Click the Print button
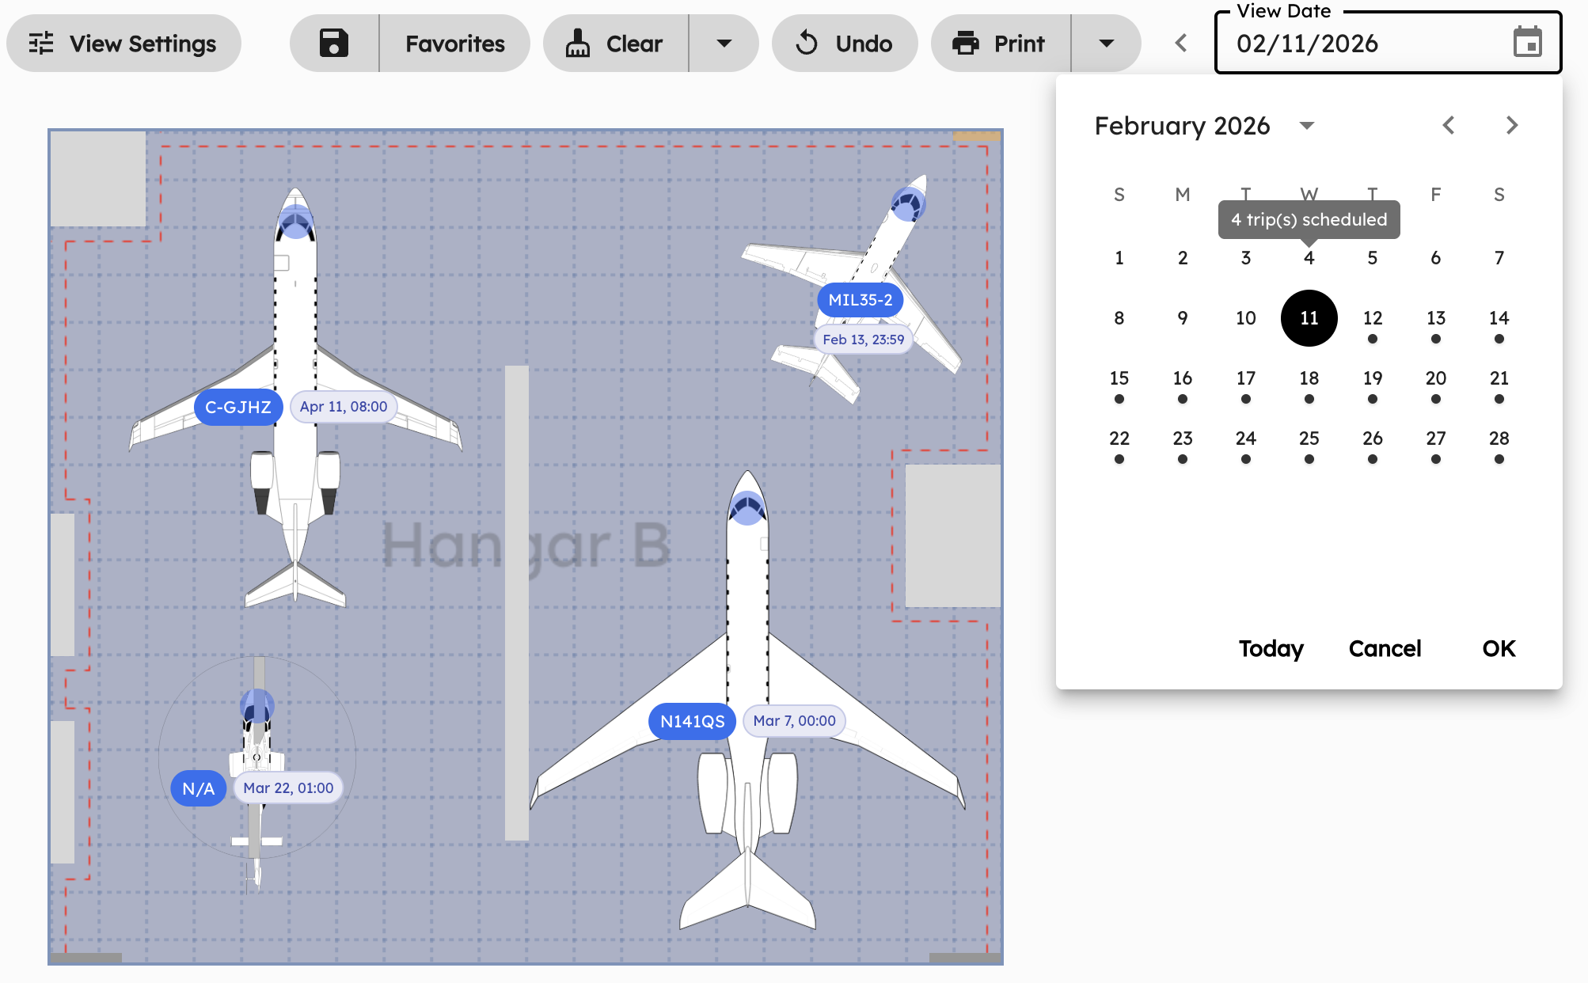This screenshot has width=1588, height=983. (x=1001, y=44)
